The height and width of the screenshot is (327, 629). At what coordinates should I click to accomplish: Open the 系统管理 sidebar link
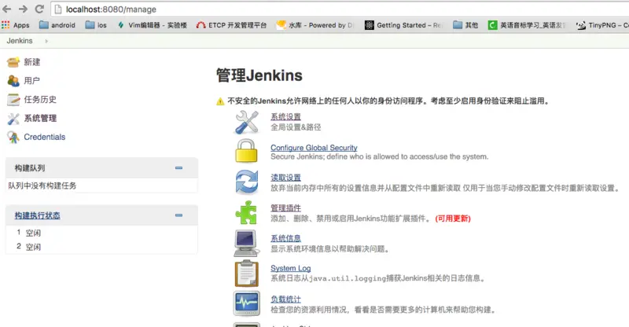[x=40, y=119]
